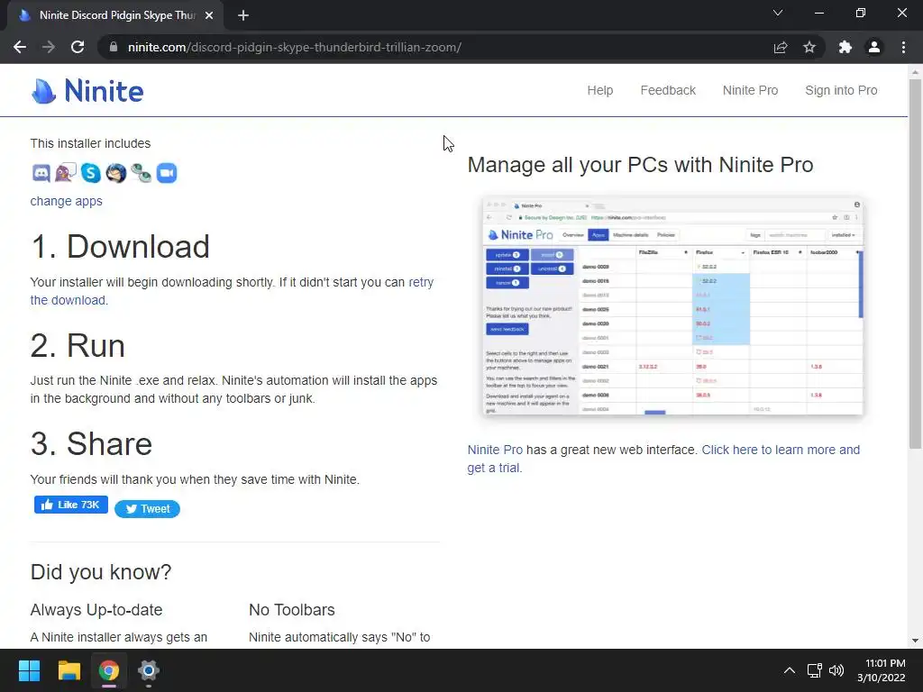Viewport: 923px width, 692px height.
Task: Click the address bar URL
Action: coord(295,47)
